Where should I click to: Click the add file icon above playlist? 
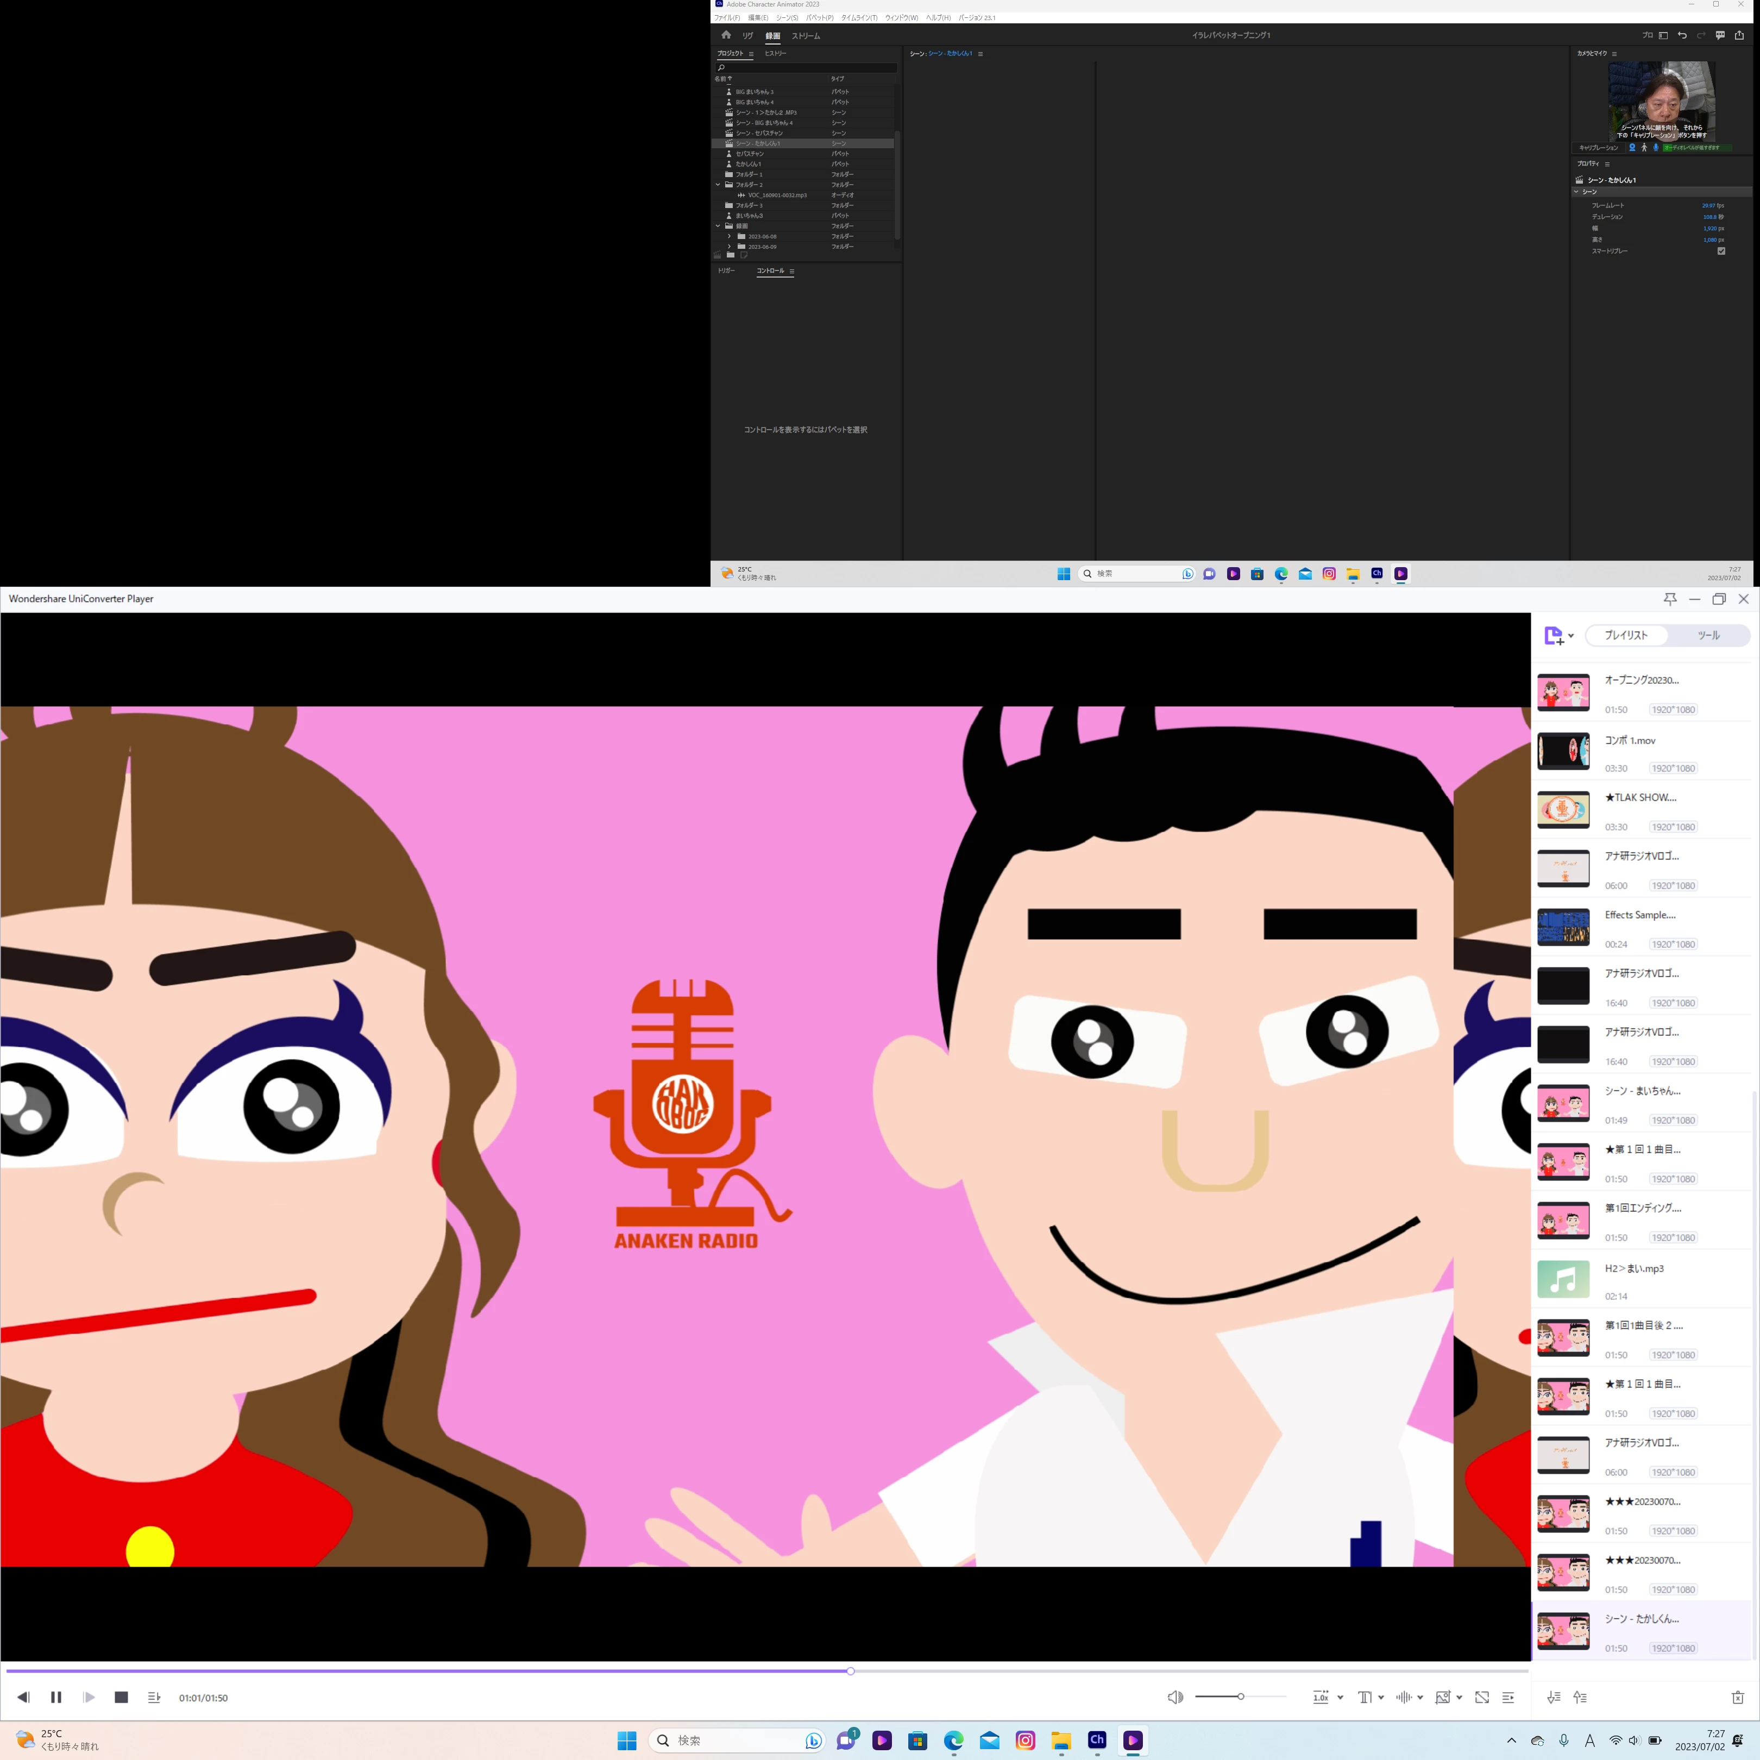pyautogui.click(x=1554, y=636)
